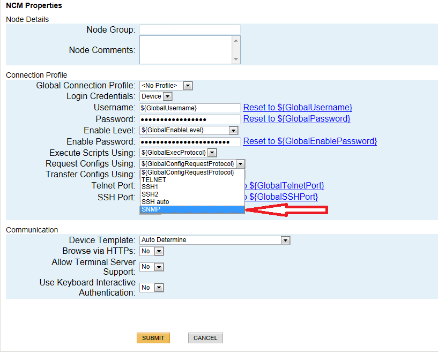The height and width of the screenshot is (354, 438).
Task: Click the SUBMIT button
Action: [153, 338]
